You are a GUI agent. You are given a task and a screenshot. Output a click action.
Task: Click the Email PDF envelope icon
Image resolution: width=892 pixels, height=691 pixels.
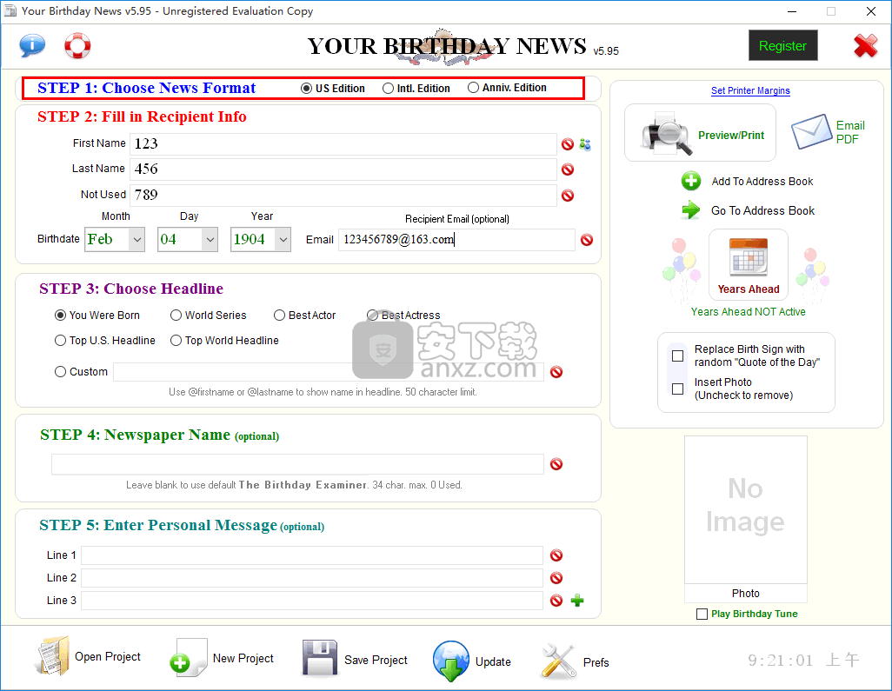pyautogui.click(x=812, y=131)
